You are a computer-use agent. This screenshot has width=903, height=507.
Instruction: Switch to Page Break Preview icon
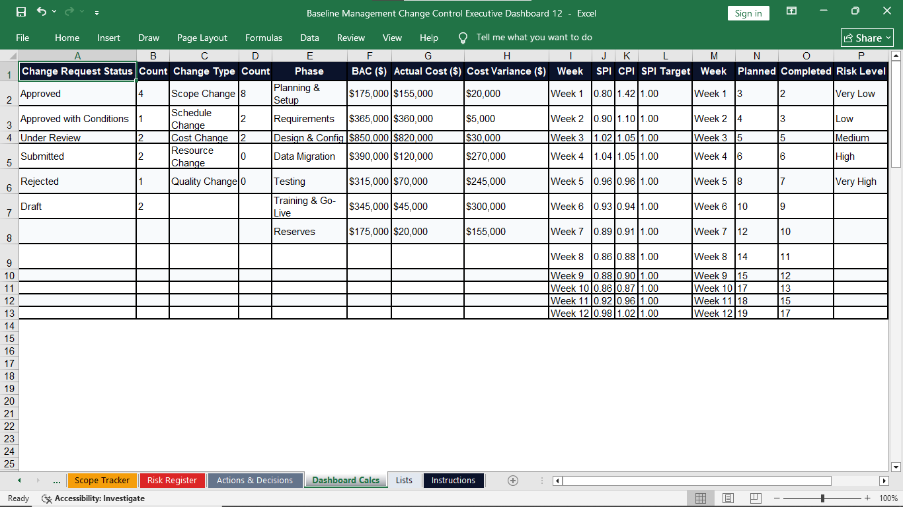pyautogui.click(x=756, y=498)
